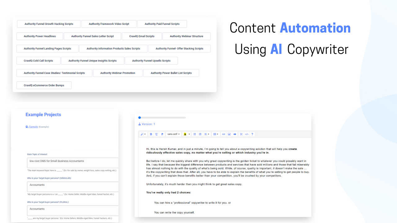Click the icon beside the Sample link
397x223 pixels.
click(x=27, y=127)
